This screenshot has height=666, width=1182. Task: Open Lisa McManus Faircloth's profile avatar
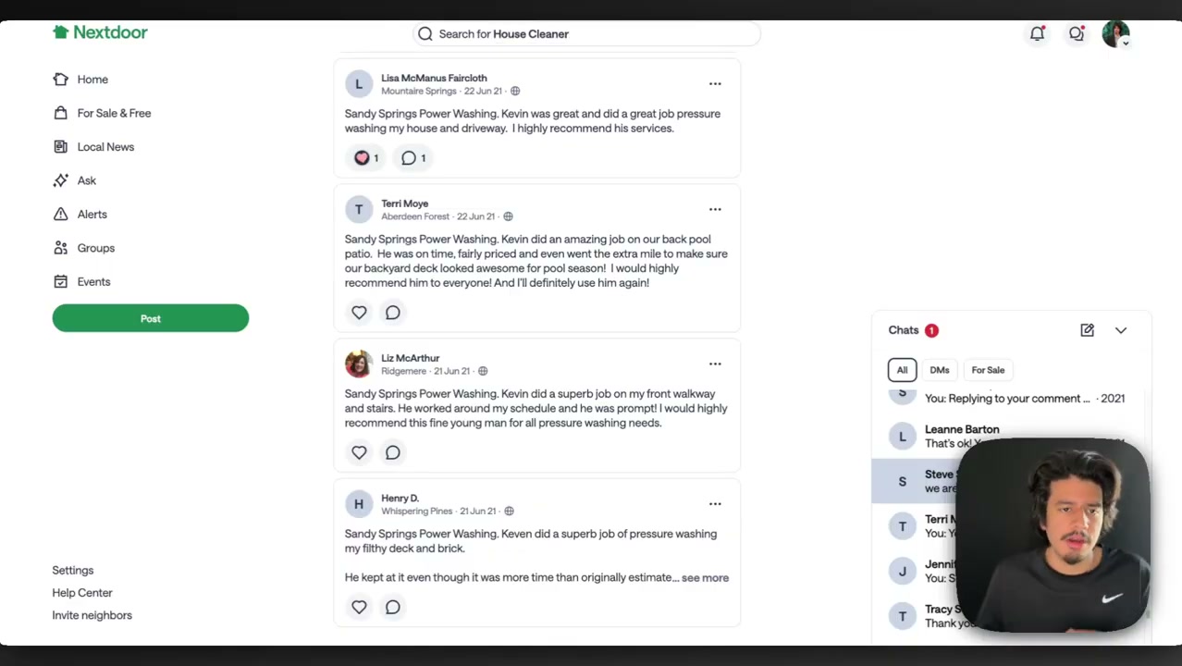359,84
